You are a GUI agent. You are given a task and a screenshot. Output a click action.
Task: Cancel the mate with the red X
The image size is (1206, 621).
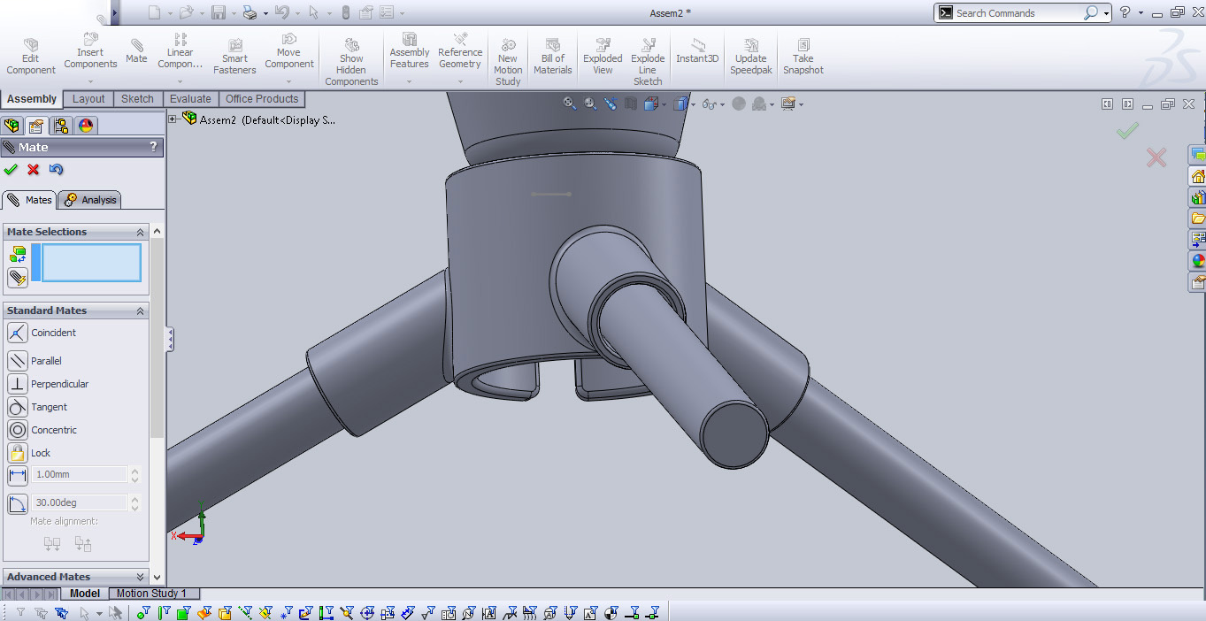click(34, 169)
